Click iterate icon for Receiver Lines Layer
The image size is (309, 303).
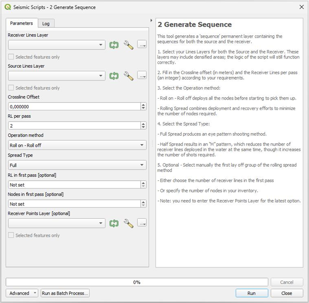tap(114, 45)
